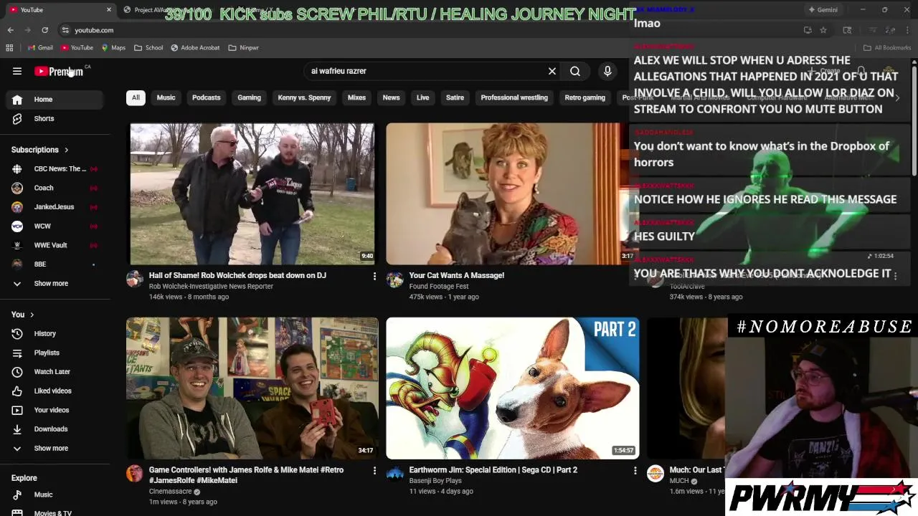Open the Rob Wolchek channel avatar
The image size is (918, 516).
tap(135, 279)
